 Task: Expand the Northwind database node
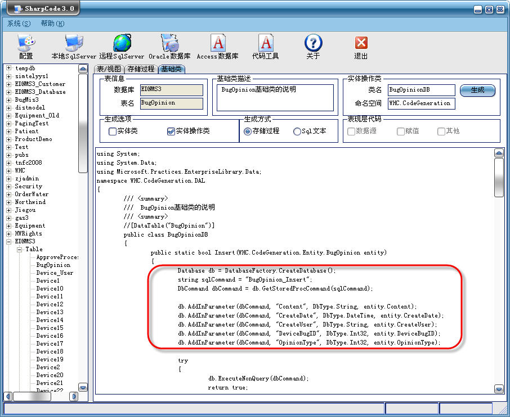pyautogui.click(x=9, y=202)
